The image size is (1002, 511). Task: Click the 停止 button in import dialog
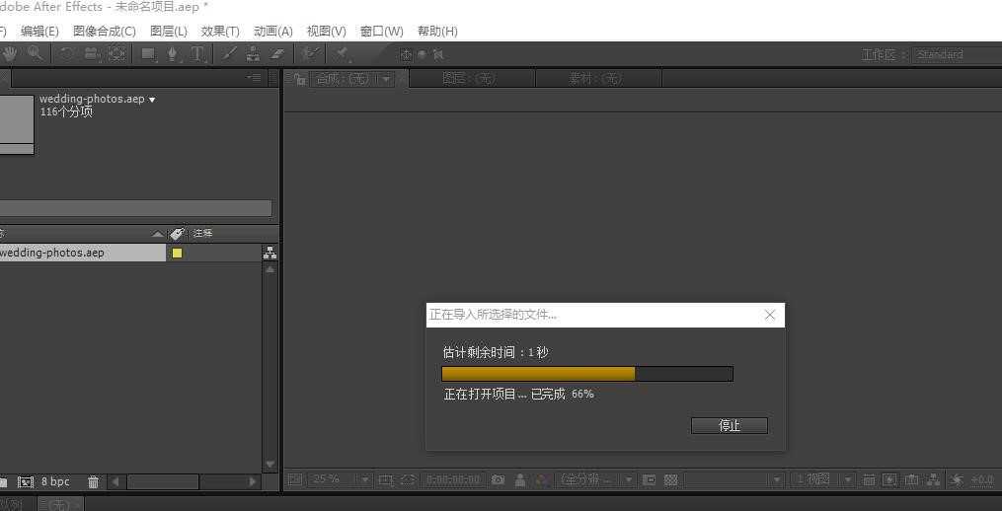tap(730, 426)
